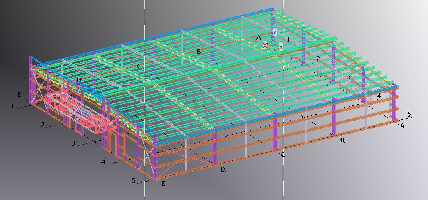Image resolution: width=428 pixels, height=200 pixels.
Task: Select the red truss canopy structure
Action: click(82, 111)
